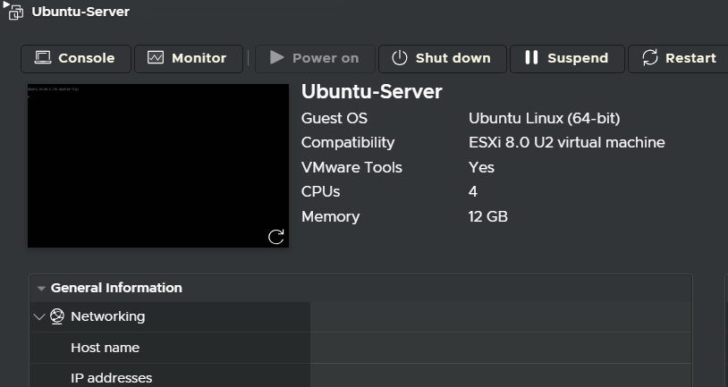Image resolution: width=728 pixels, height=387 pixels.
Task: Click the monitor chart icon
Action: coord(156,57)
